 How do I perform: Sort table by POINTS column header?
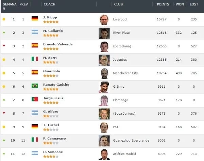coord(163,4)
